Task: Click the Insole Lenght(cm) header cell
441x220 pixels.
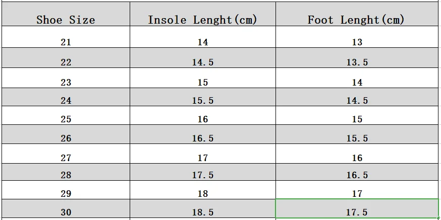Action: pos(202,20)
